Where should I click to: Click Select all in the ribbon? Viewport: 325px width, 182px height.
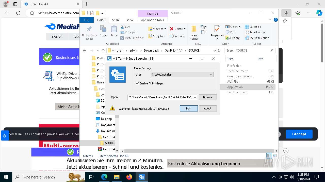(253, 27)
